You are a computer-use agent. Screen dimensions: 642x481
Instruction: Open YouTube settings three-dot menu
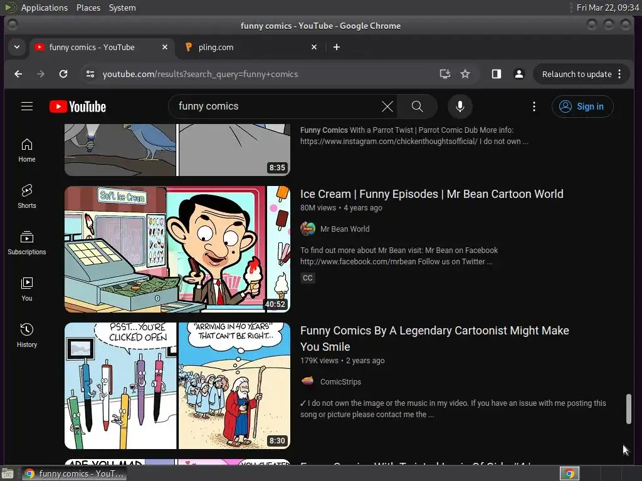(534, 106)
